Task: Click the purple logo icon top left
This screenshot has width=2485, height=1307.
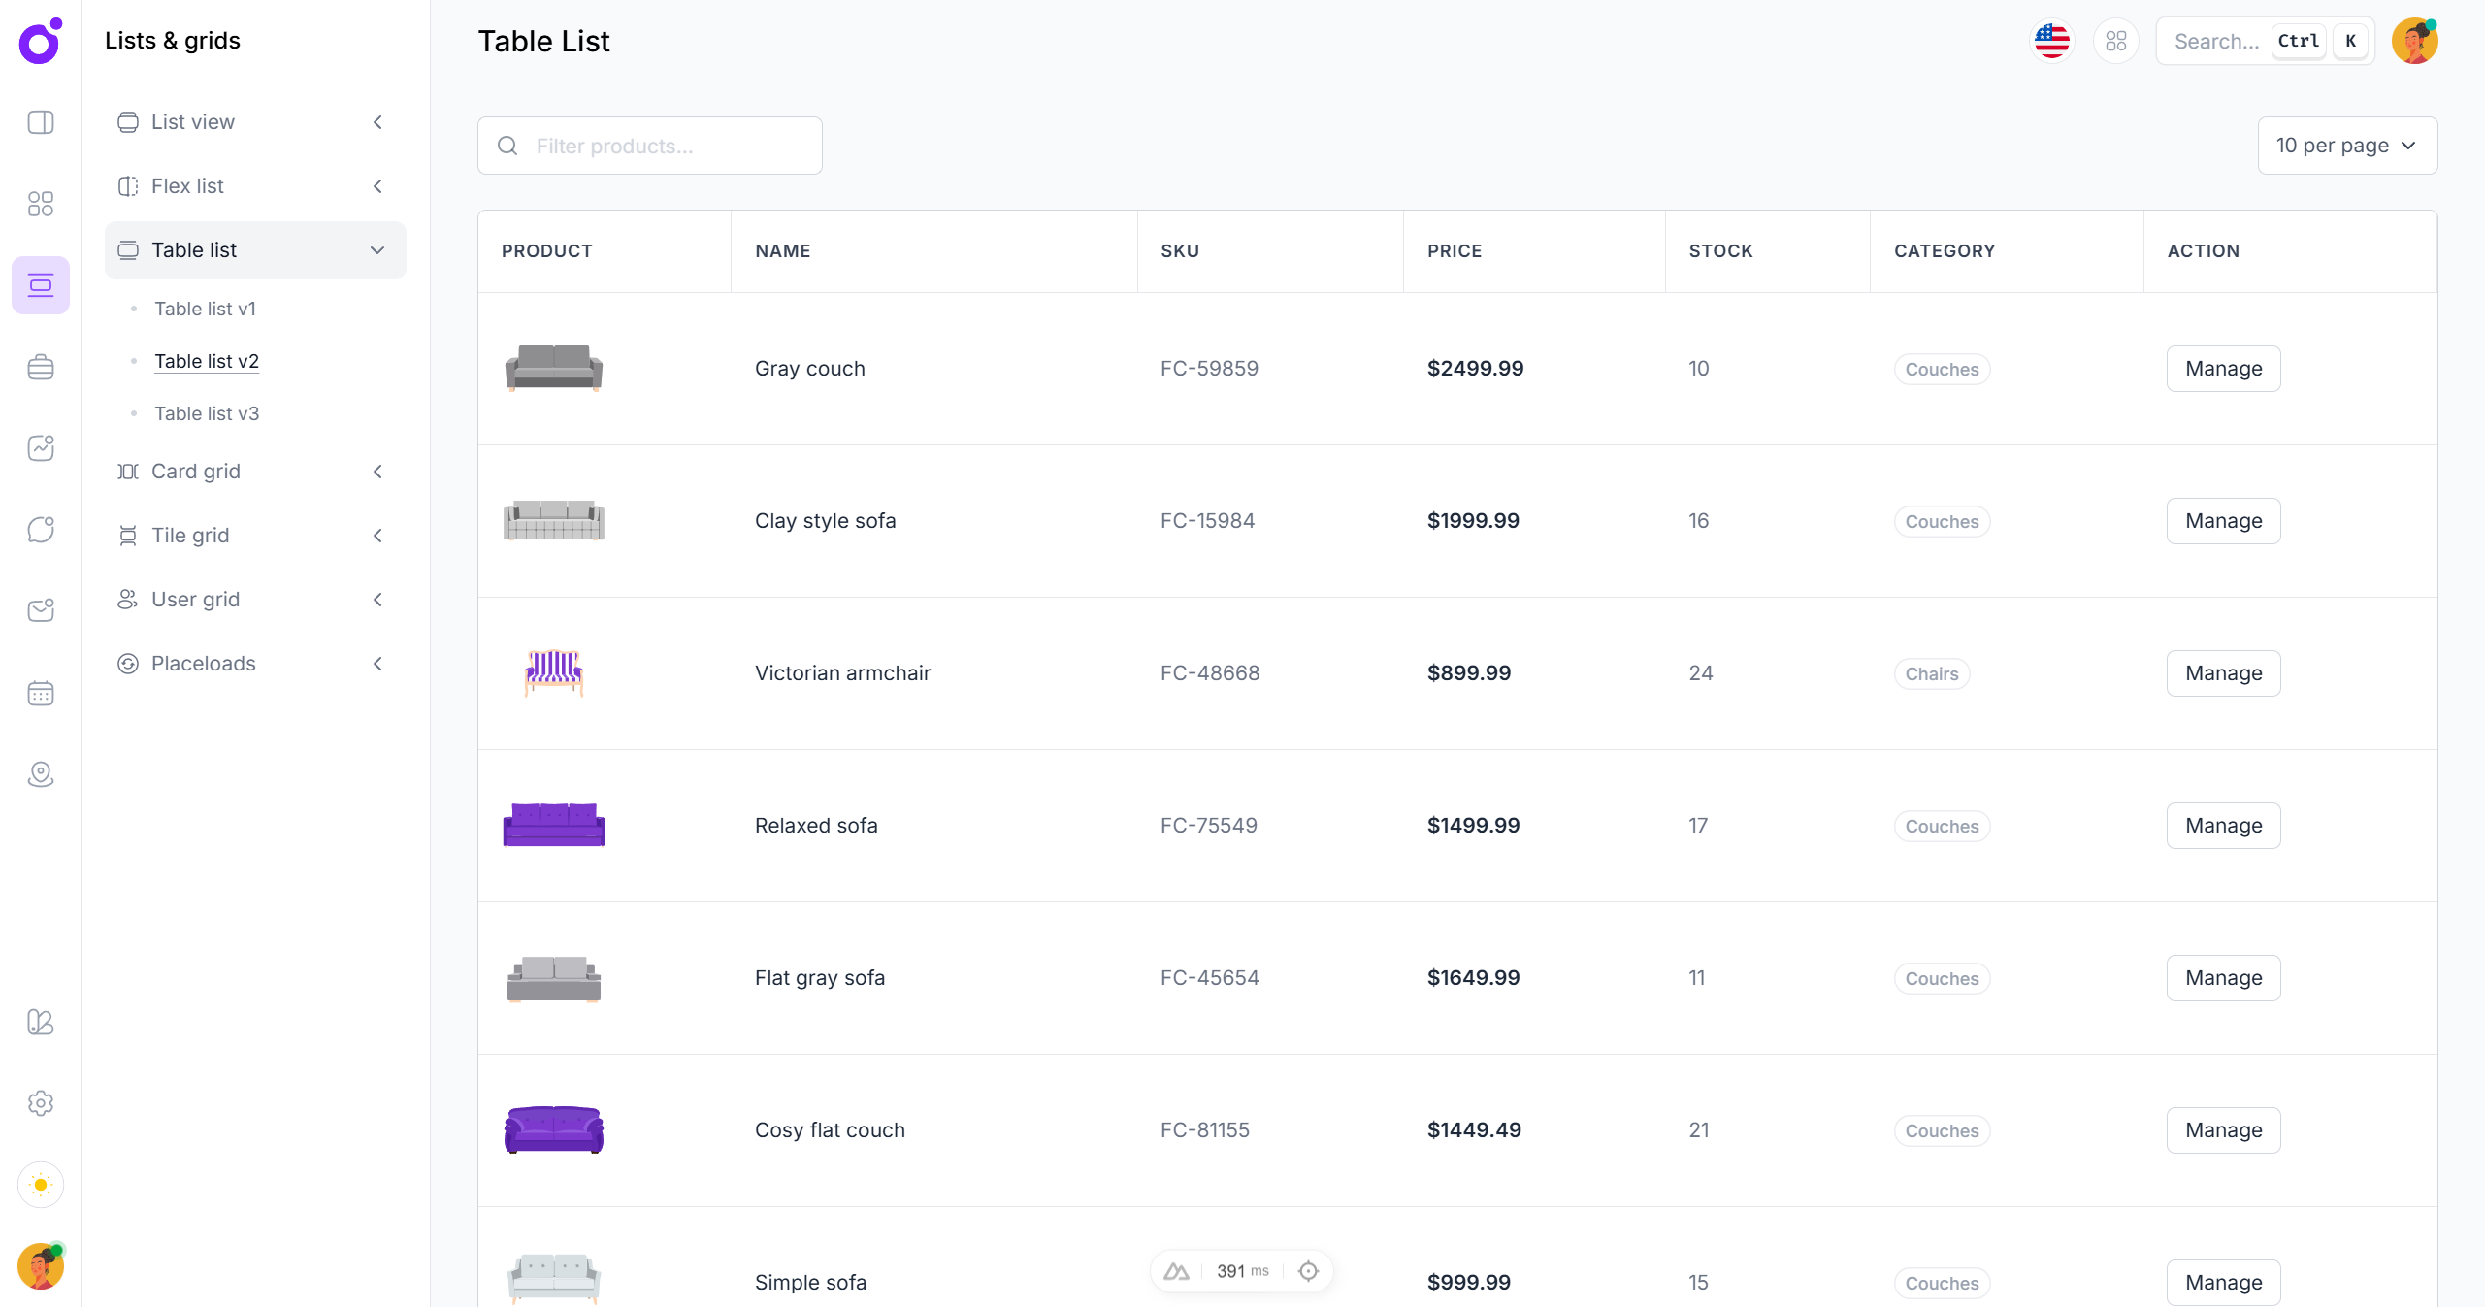Action: (41, 41)
